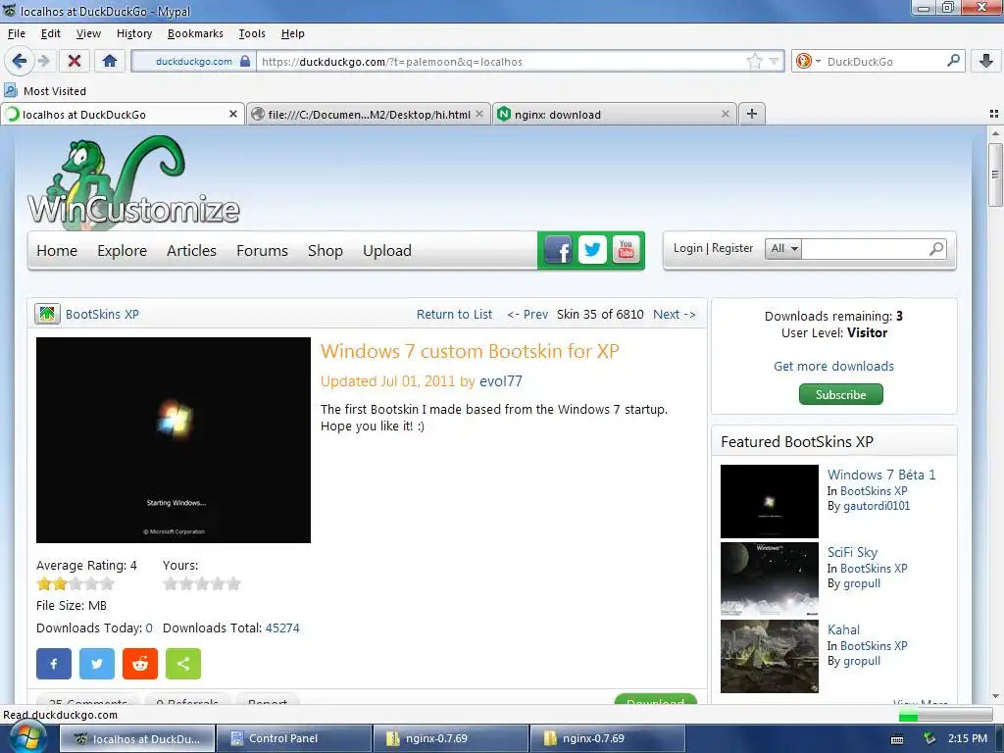The height and width of the screenshot is (753, 1004).
Task: Click the site search magnifier icon
Action: (x=936, y=248)
